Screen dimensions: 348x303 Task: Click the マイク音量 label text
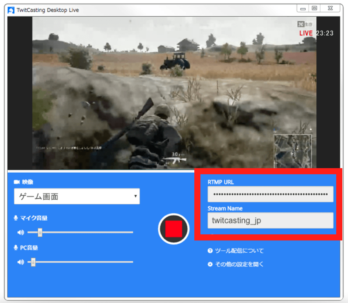tap(34, 218)
